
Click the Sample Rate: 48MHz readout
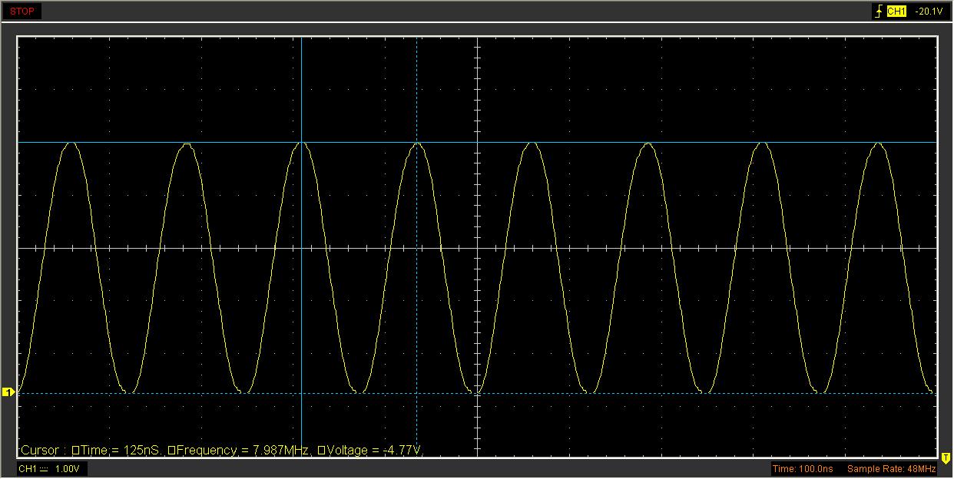891,469
